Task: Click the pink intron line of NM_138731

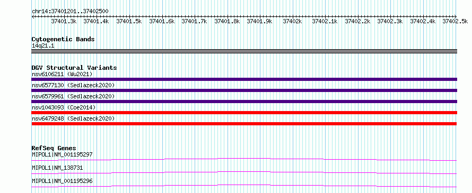Action: (244, 172)
